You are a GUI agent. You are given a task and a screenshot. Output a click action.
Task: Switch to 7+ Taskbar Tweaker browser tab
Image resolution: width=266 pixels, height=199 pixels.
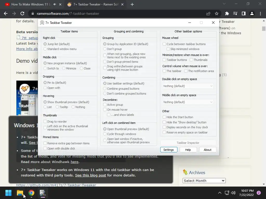(x=95, y=4)
